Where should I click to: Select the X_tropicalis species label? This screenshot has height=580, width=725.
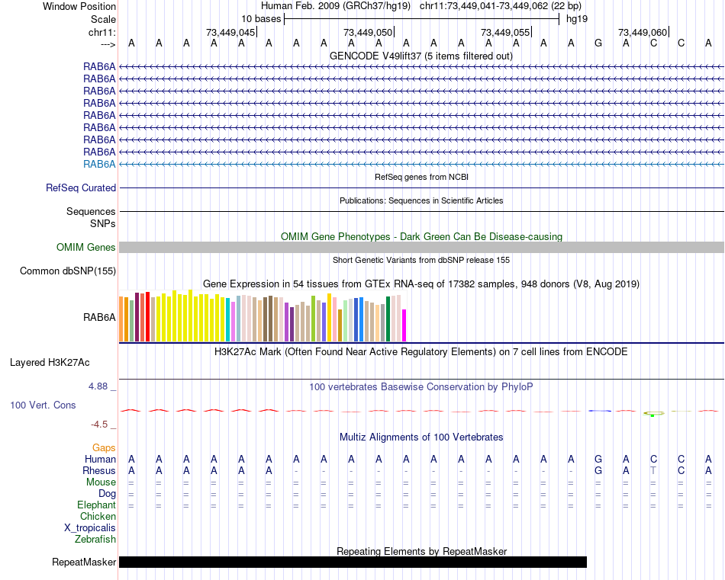[90, 528]
